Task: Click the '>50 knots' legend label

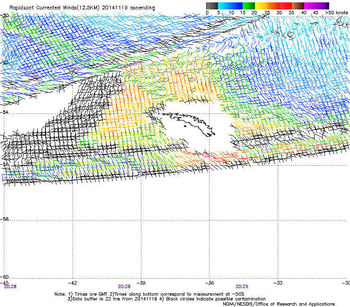Action: [336, 13]
